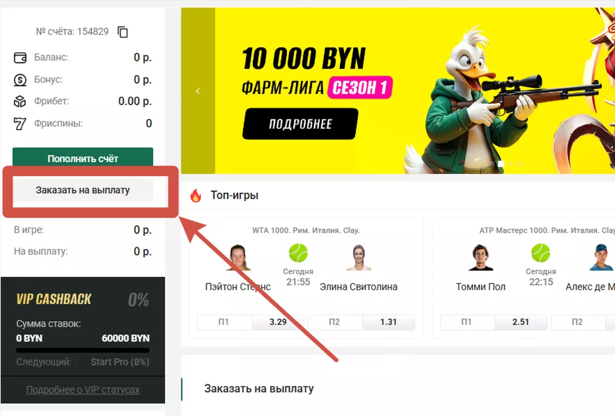Open Пэйтон Стернс player photo

tap(238, 258)
